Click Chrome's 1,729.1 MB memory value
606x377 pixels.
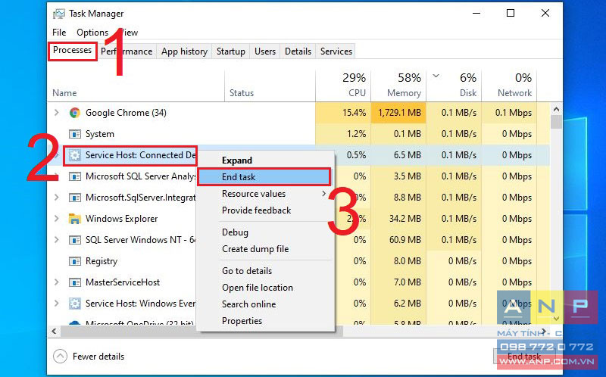tap(399, 113)
